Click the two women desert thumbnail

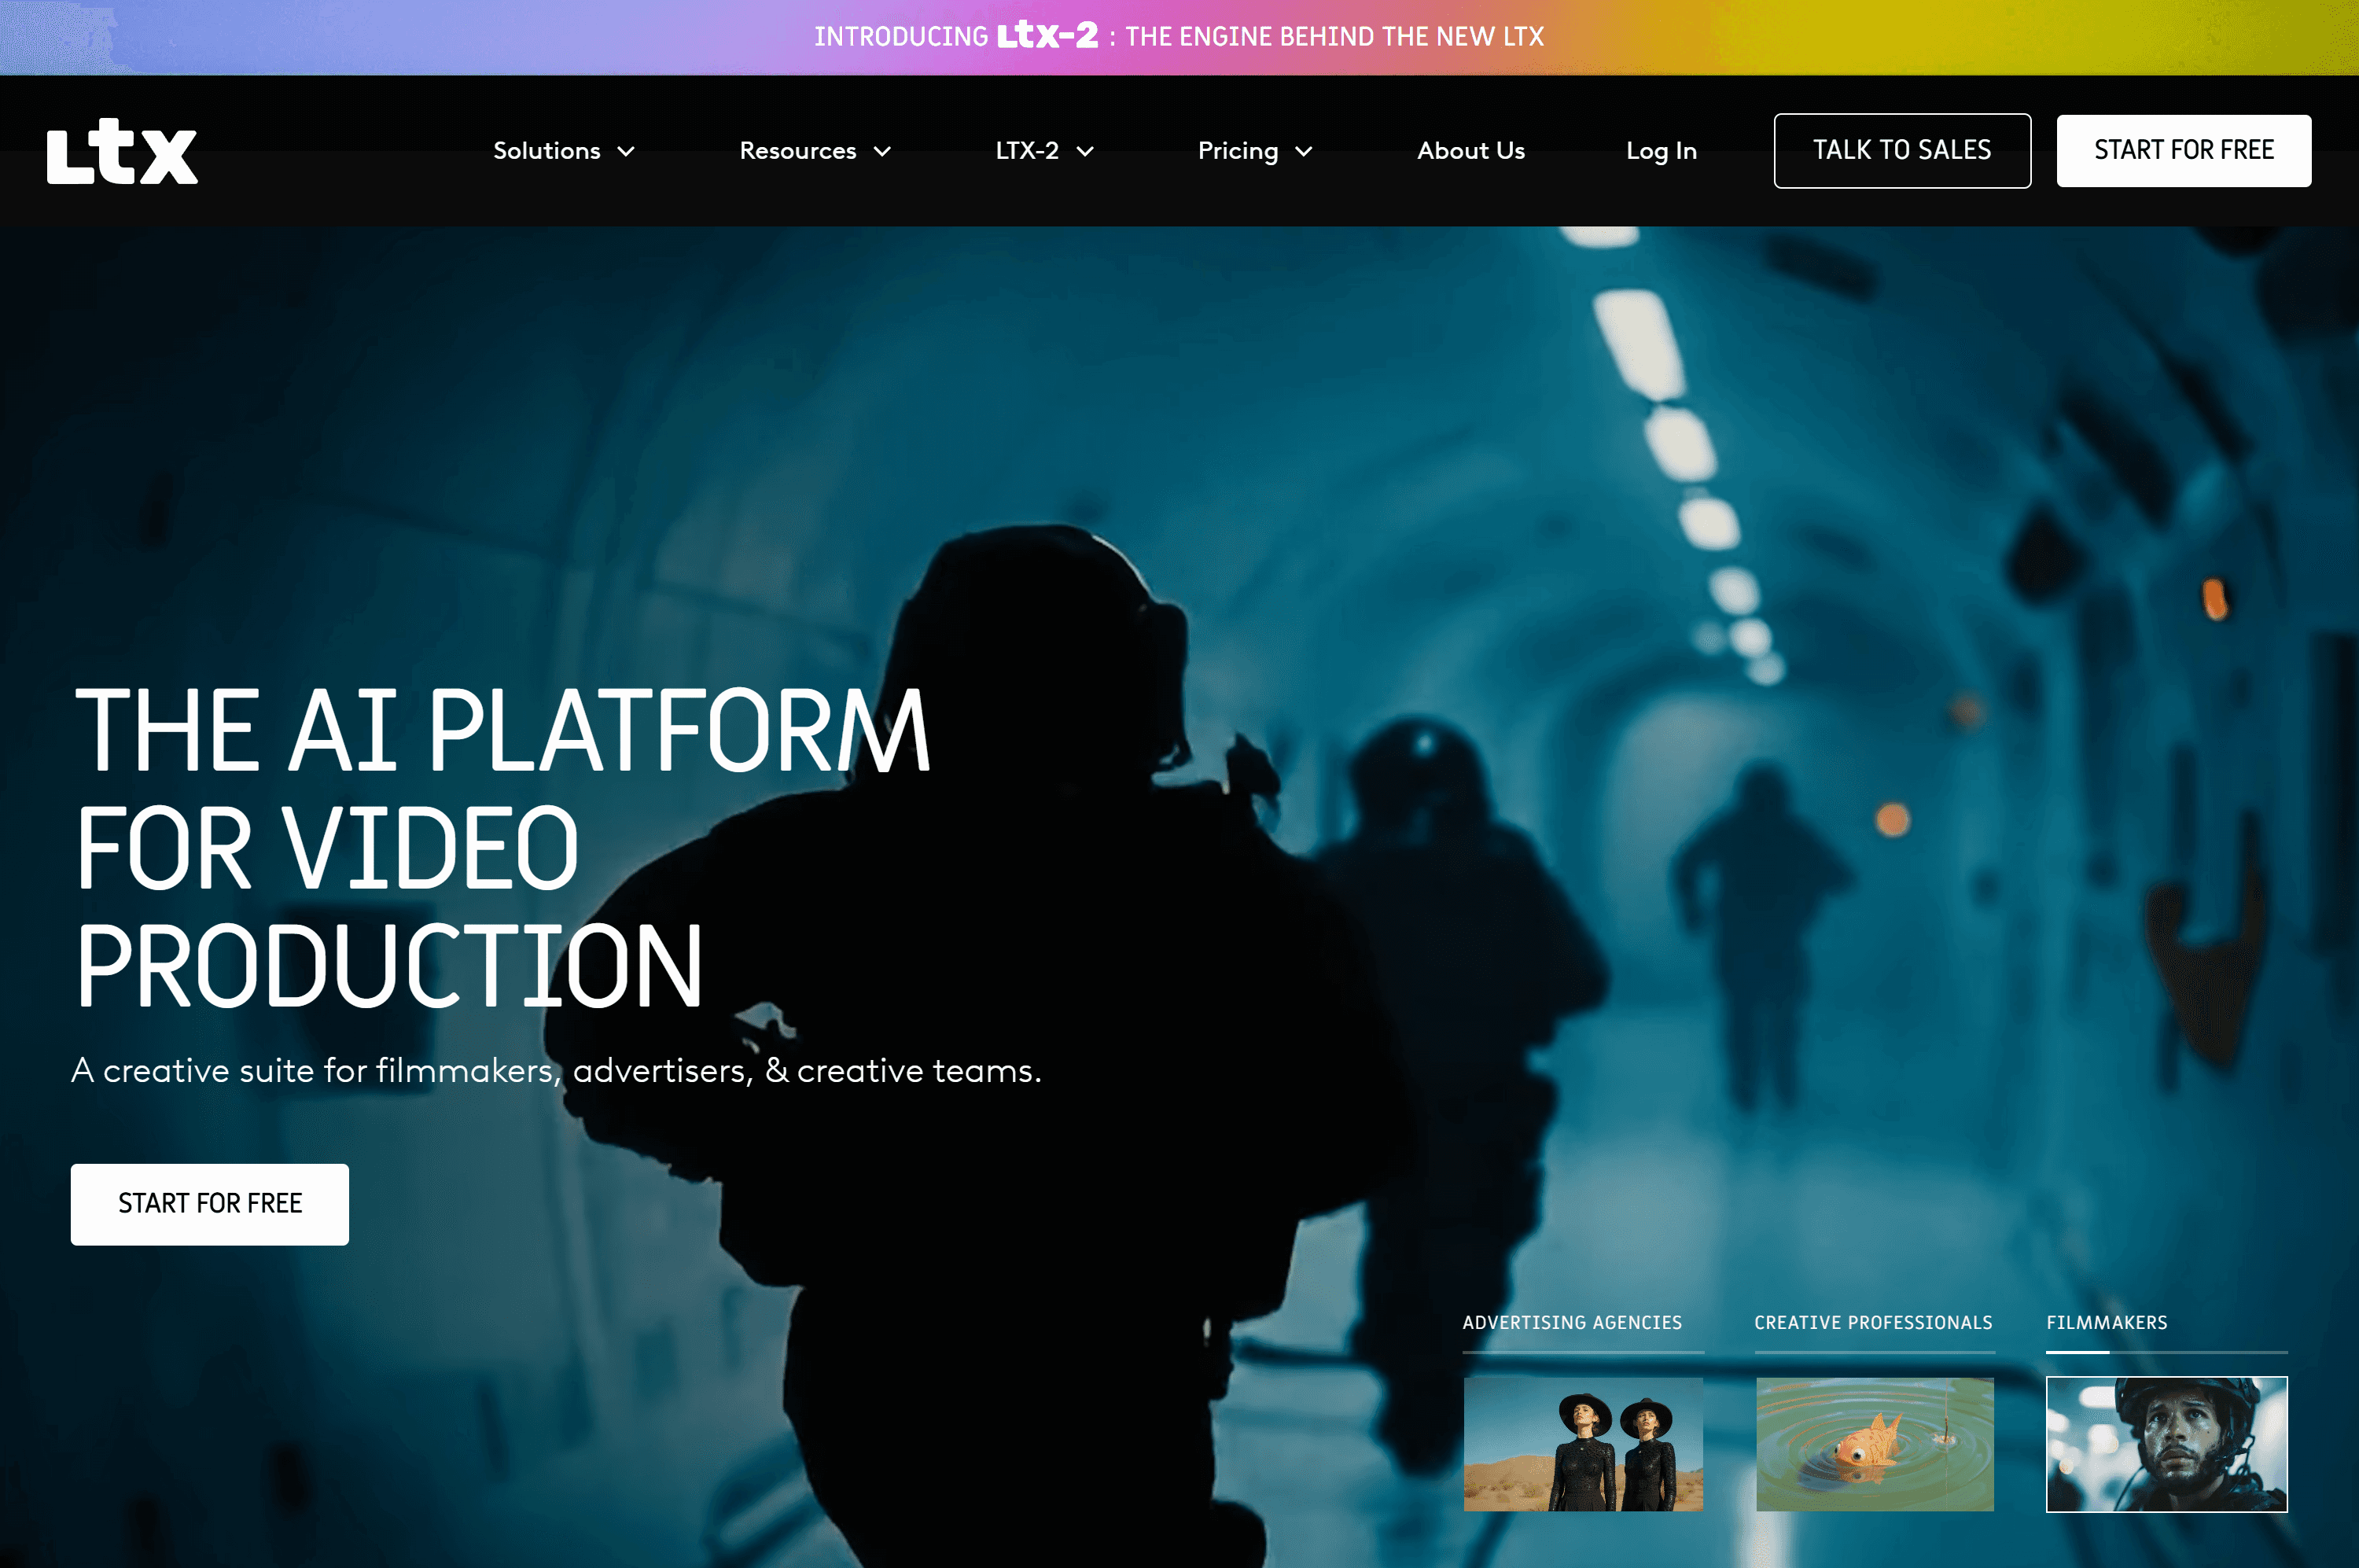1582,1443
